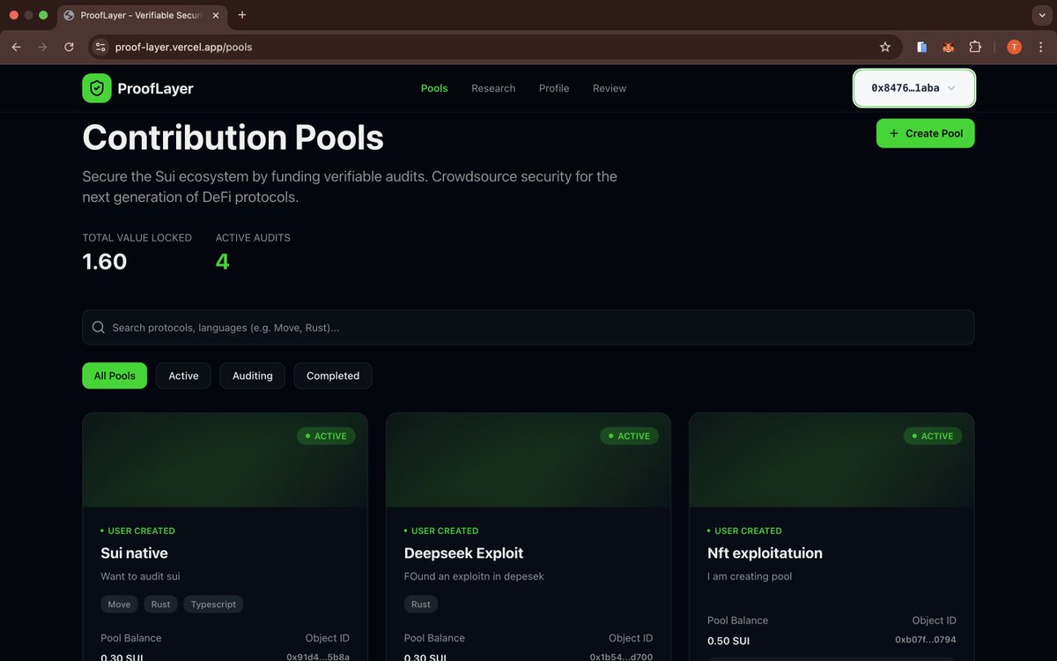The image size is (1057, 661).
Task: Click the address bar URL proof-layer.vercel.app/pools
Action: (183, 47)
